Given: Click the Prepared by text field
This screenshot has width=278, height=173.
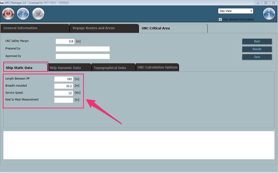Looking at the screenshot, I should click(82, 49).
